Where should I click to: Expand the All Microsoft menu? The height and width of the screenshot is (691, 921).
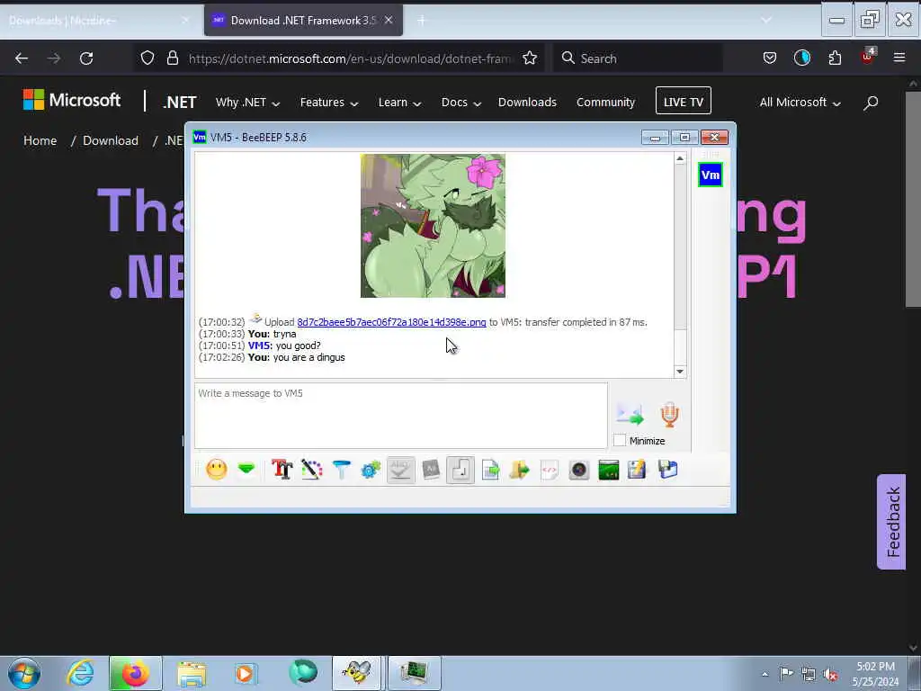coord(800,103)
